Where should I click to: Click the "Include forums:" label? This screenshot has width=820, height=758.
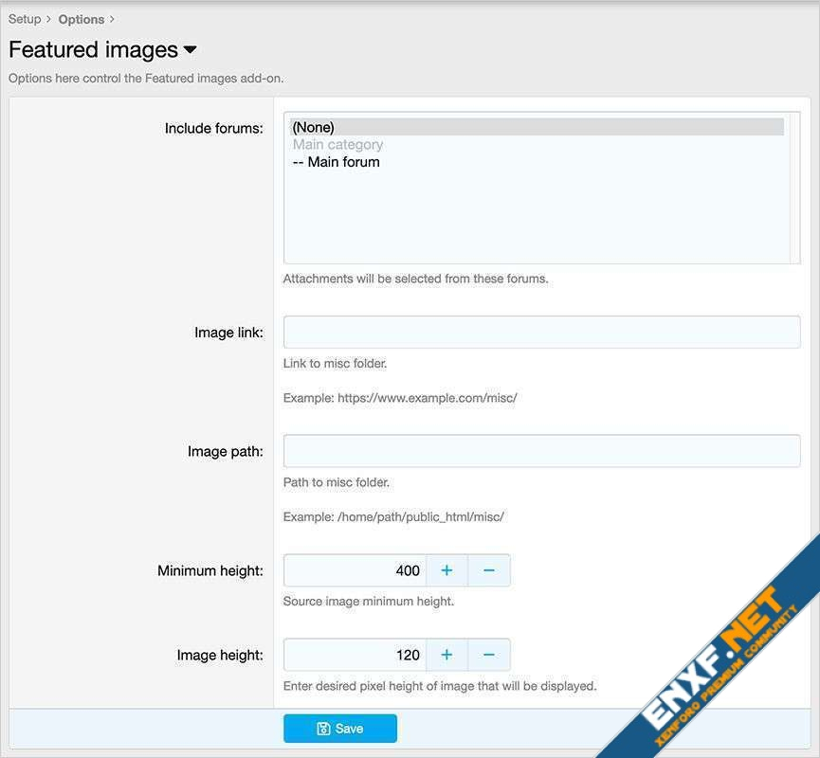[214, 128]
